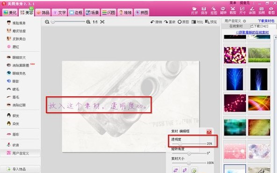Open the 裁剪 crop tool
This screenshot has height=173, width=277.
233,11
